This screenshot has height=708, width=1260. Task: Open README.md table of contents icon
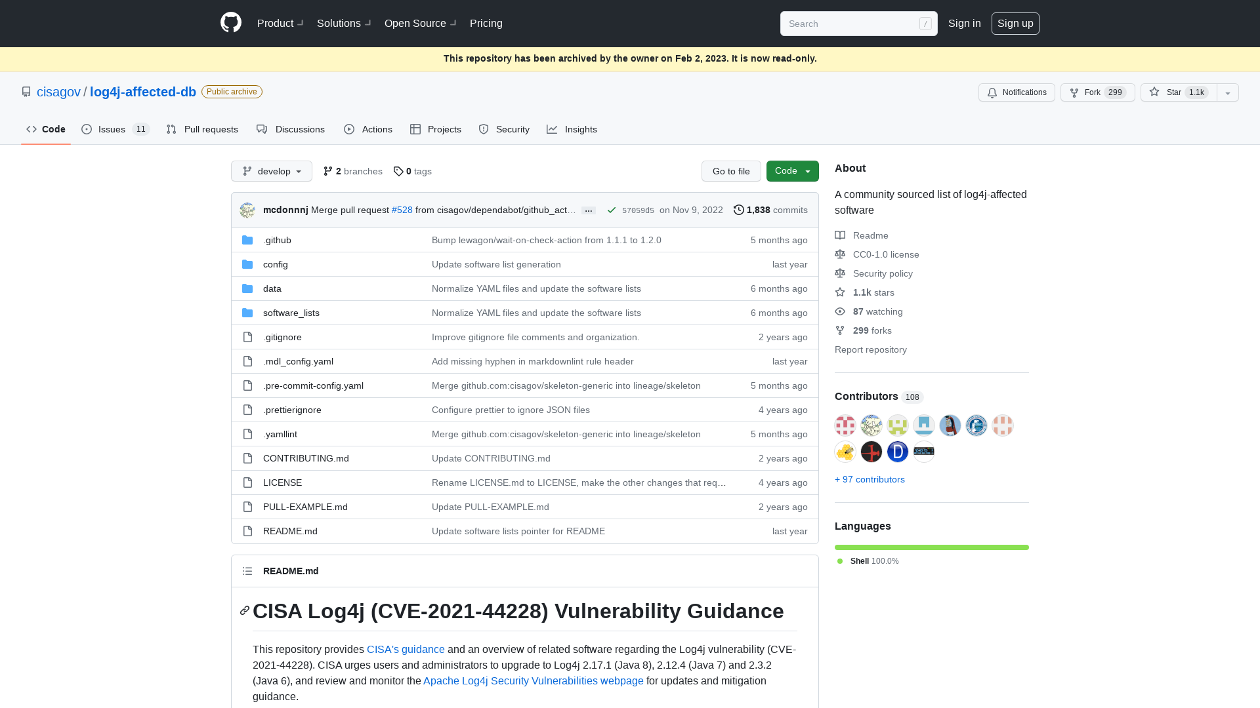point(247,571)
